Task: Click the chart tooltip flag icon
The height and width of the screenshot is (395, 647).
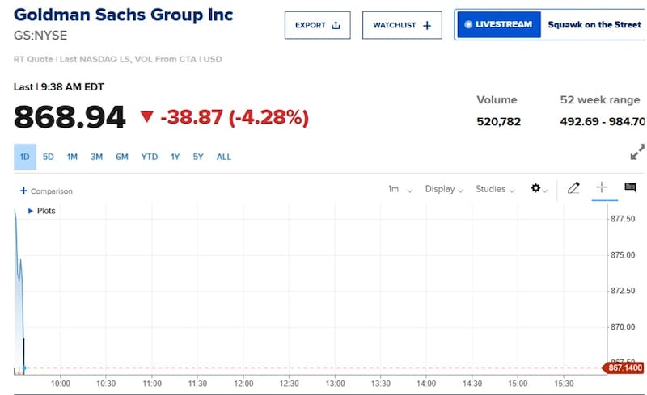Action: [x=630, y=187]
